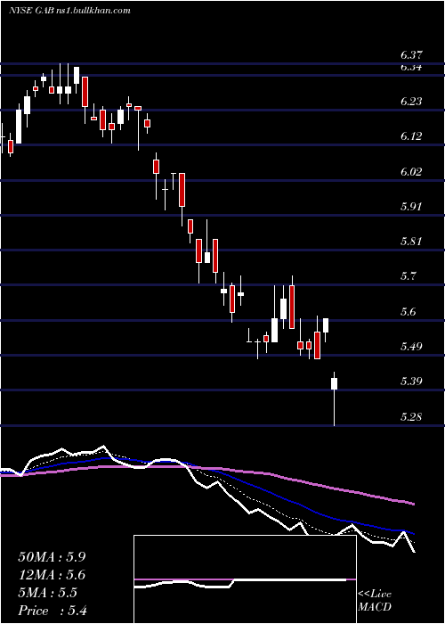
Task: Click the Live MACD label
Action: pyautogui.click(x=375, y=600)
